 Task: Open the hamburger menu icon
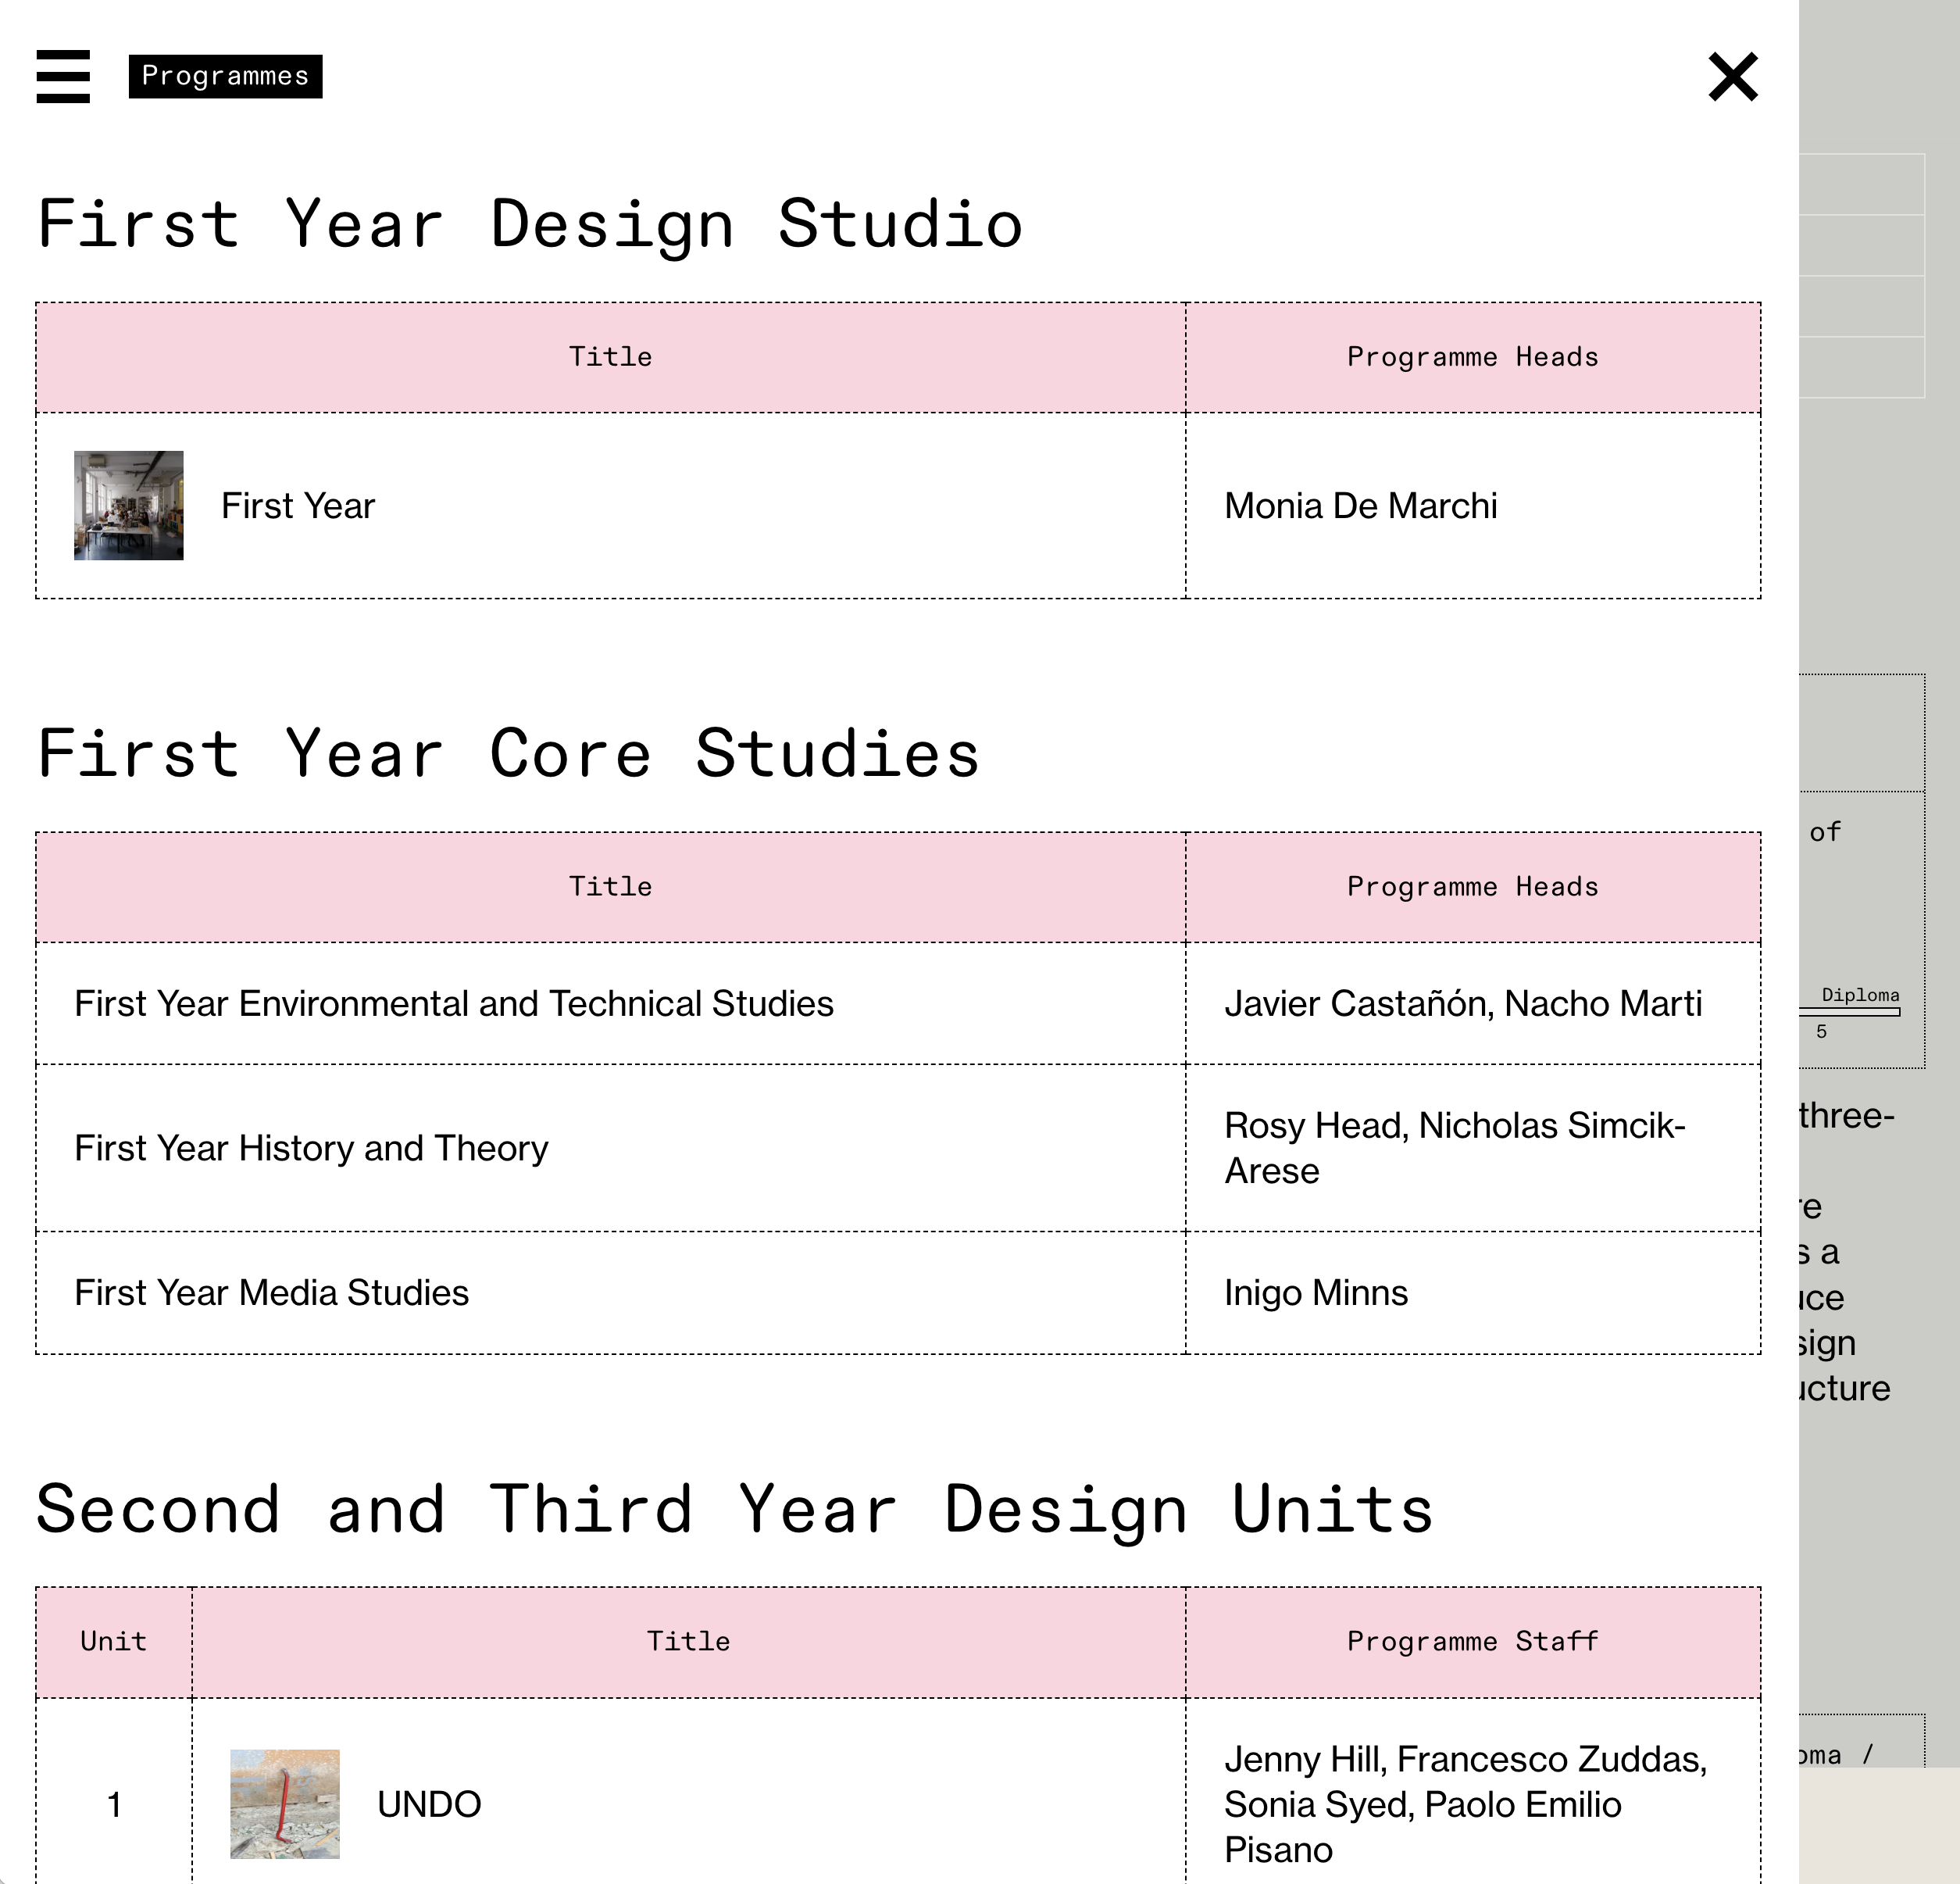(63, 76)
